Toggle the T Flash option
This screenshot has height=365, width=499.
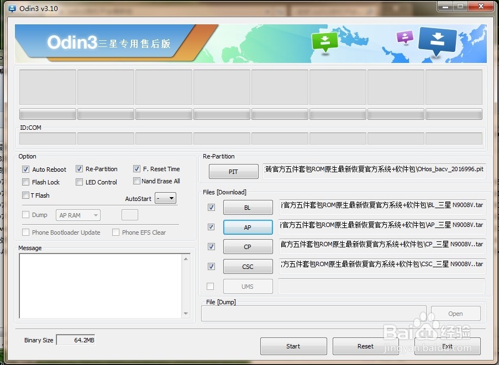25,195
